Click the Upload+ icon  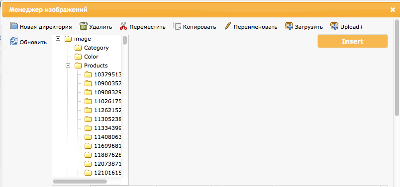pyautogui.click(x=334, y=26)
